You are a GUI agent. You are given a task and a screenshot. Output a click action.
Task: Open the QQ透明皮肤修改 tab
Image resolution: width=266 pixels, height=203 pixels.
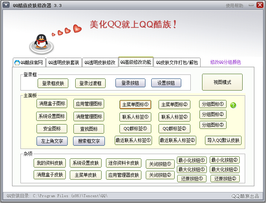(100, 62)
